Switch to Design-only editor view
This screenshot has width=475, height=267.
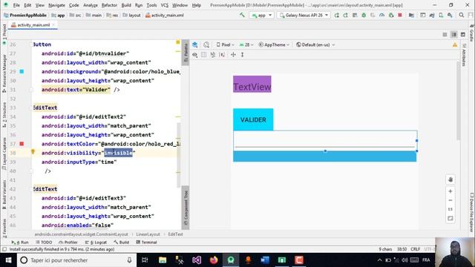463,35
